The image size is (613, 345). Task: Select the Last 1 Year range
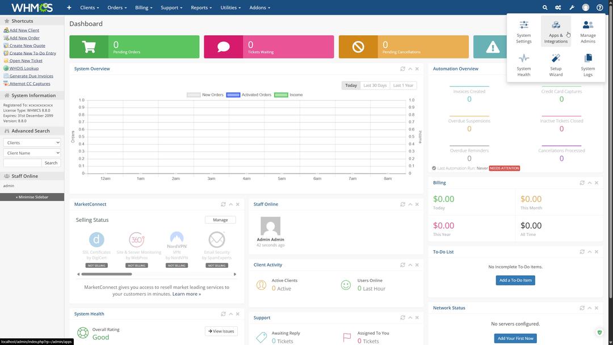click(x=402, y=85)
